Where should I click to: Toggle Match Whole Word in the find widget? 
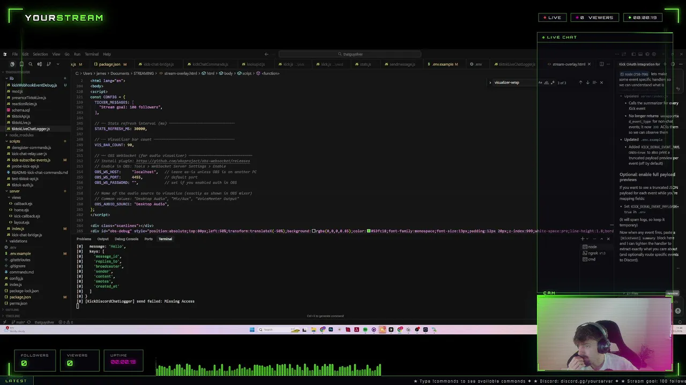[x=547, y=82]
